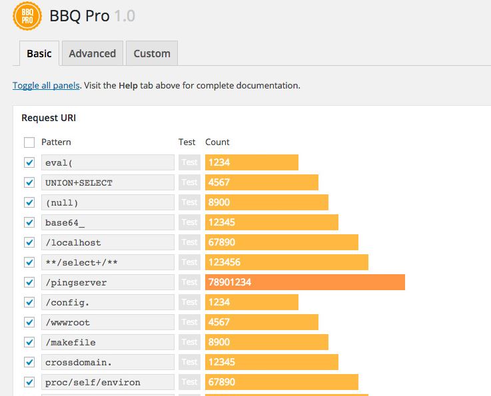This screenshot has width=491, height=396.
Task: Focus the /wwwroot pattern field
Action: click(x=108, y=322)
